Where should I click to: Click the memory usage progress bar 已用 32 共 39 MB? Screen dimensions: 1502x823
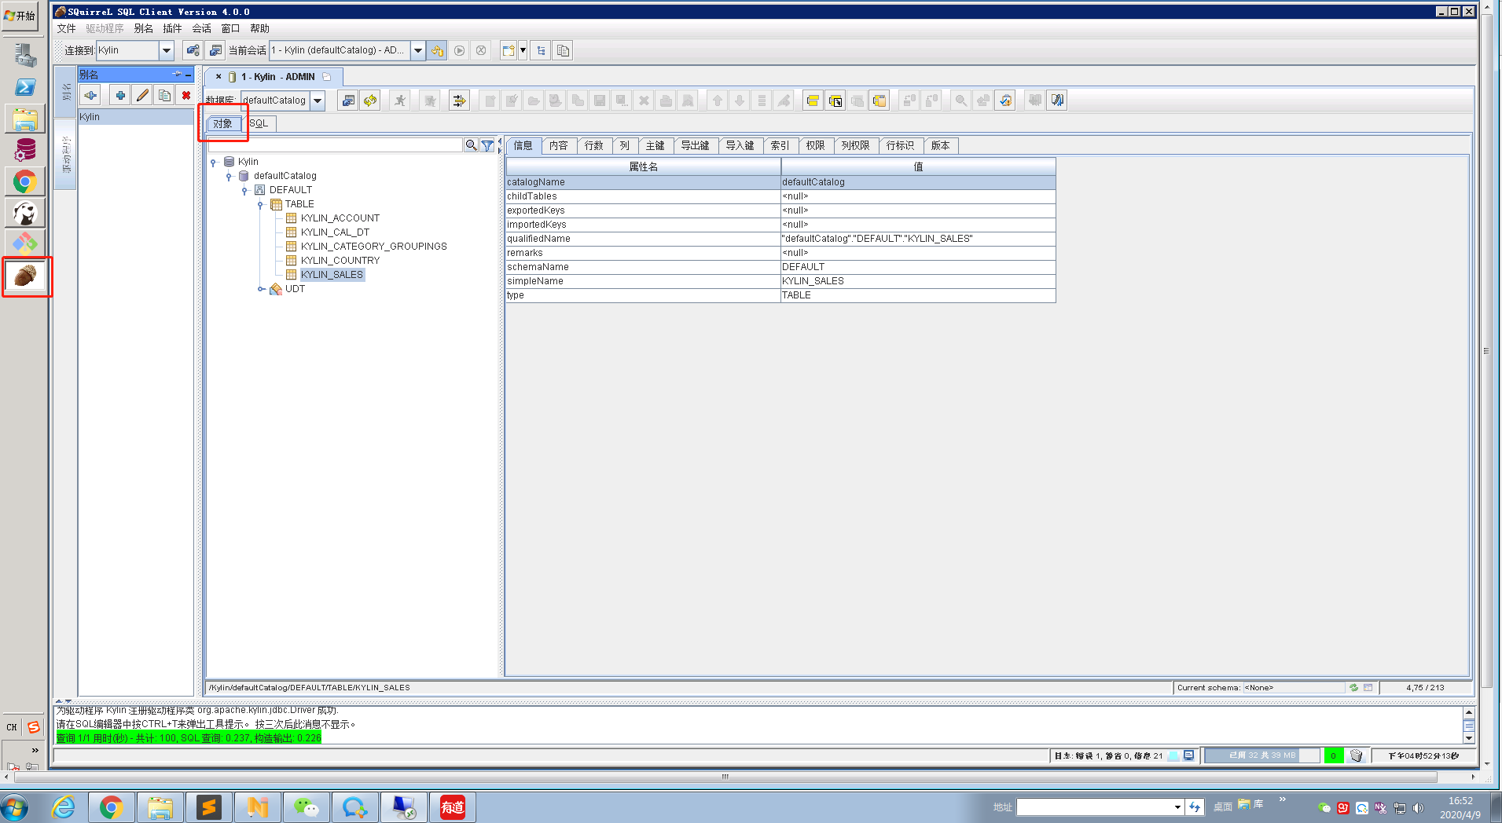coord(1262,755)
